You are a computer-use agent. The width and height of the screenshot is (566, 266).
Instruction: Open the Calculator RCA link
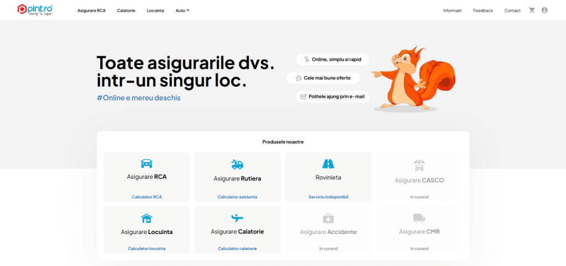click(146, 197)
